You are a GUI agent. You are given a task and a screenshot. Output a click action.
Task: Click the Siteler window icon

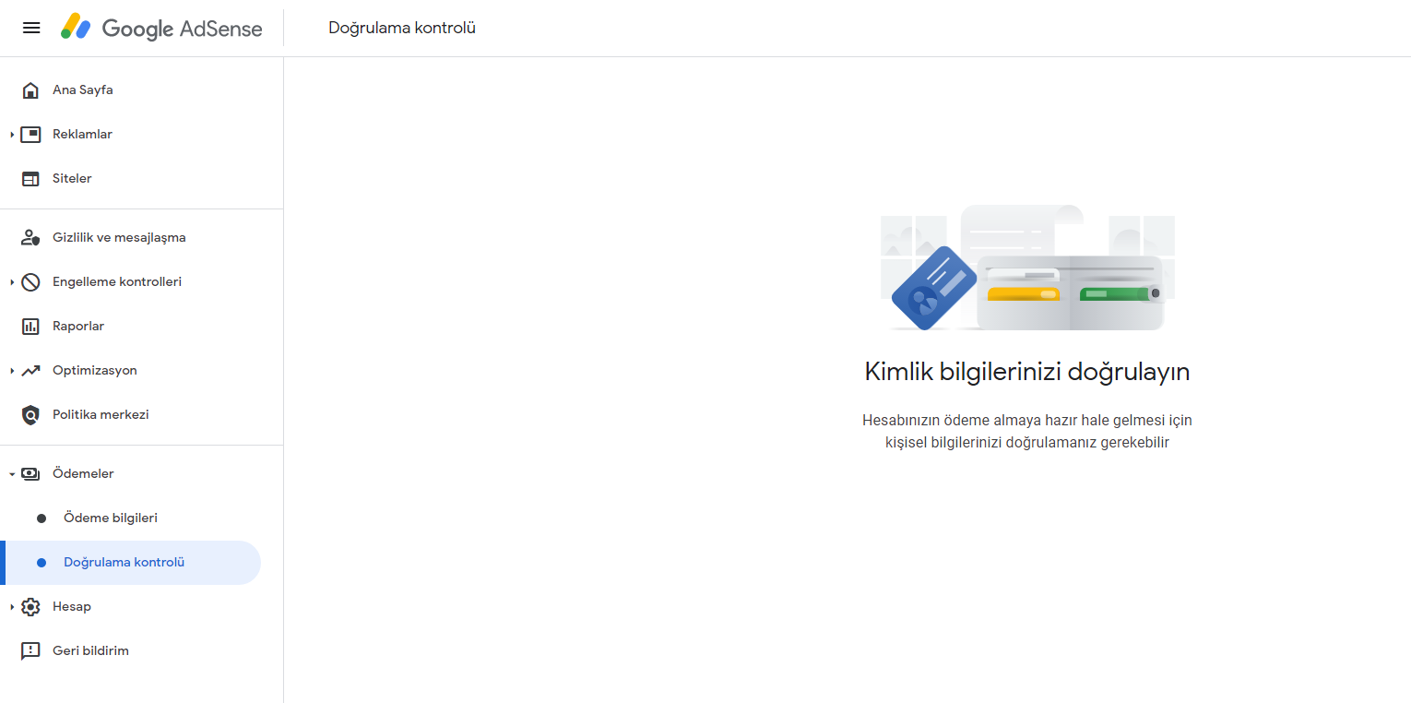[x=30, y=179]
